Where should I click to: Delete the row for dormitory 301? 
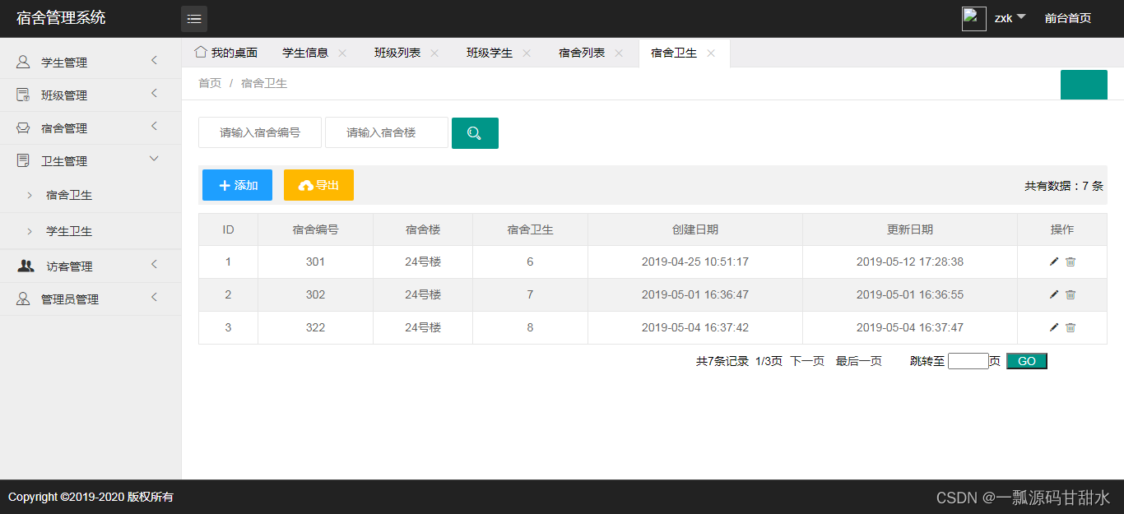(1071, 262)
